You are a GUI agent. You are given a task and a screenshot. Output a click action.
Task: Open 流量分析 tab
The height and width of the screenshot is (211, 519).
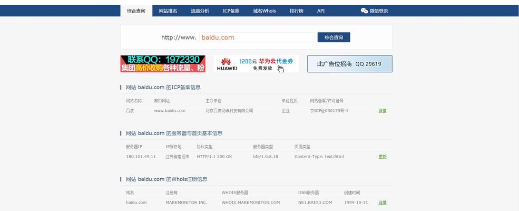coord(200,11)
